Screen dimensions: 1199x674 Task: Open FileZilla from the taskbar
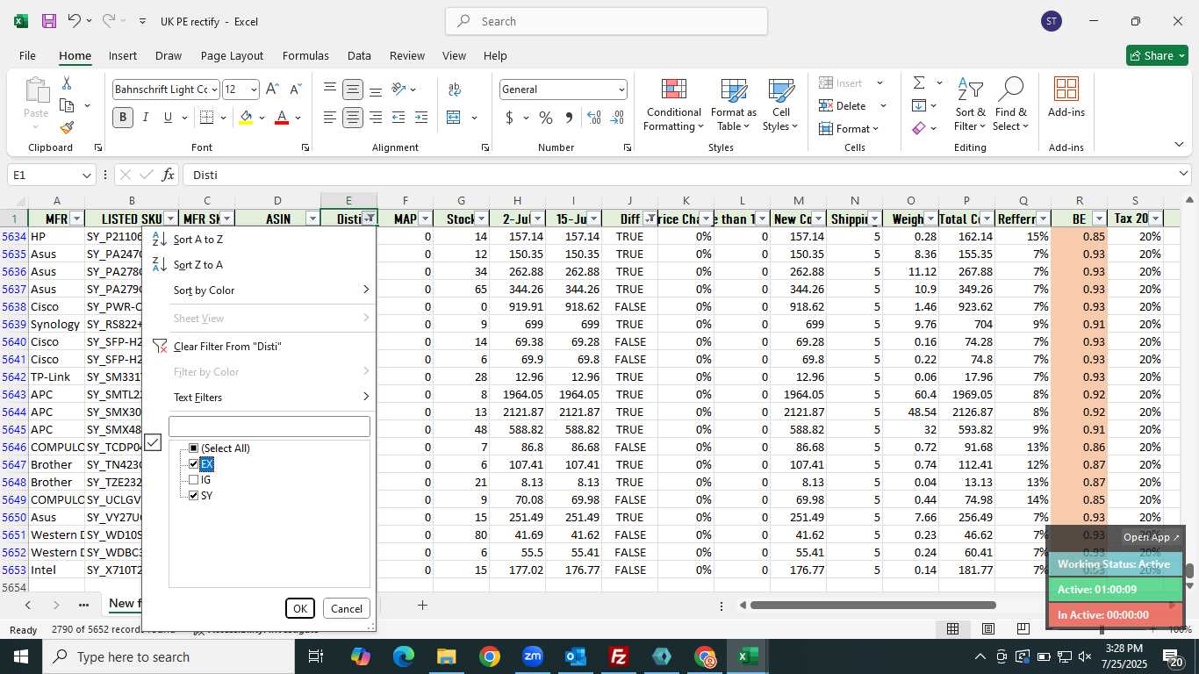point(619,656)
